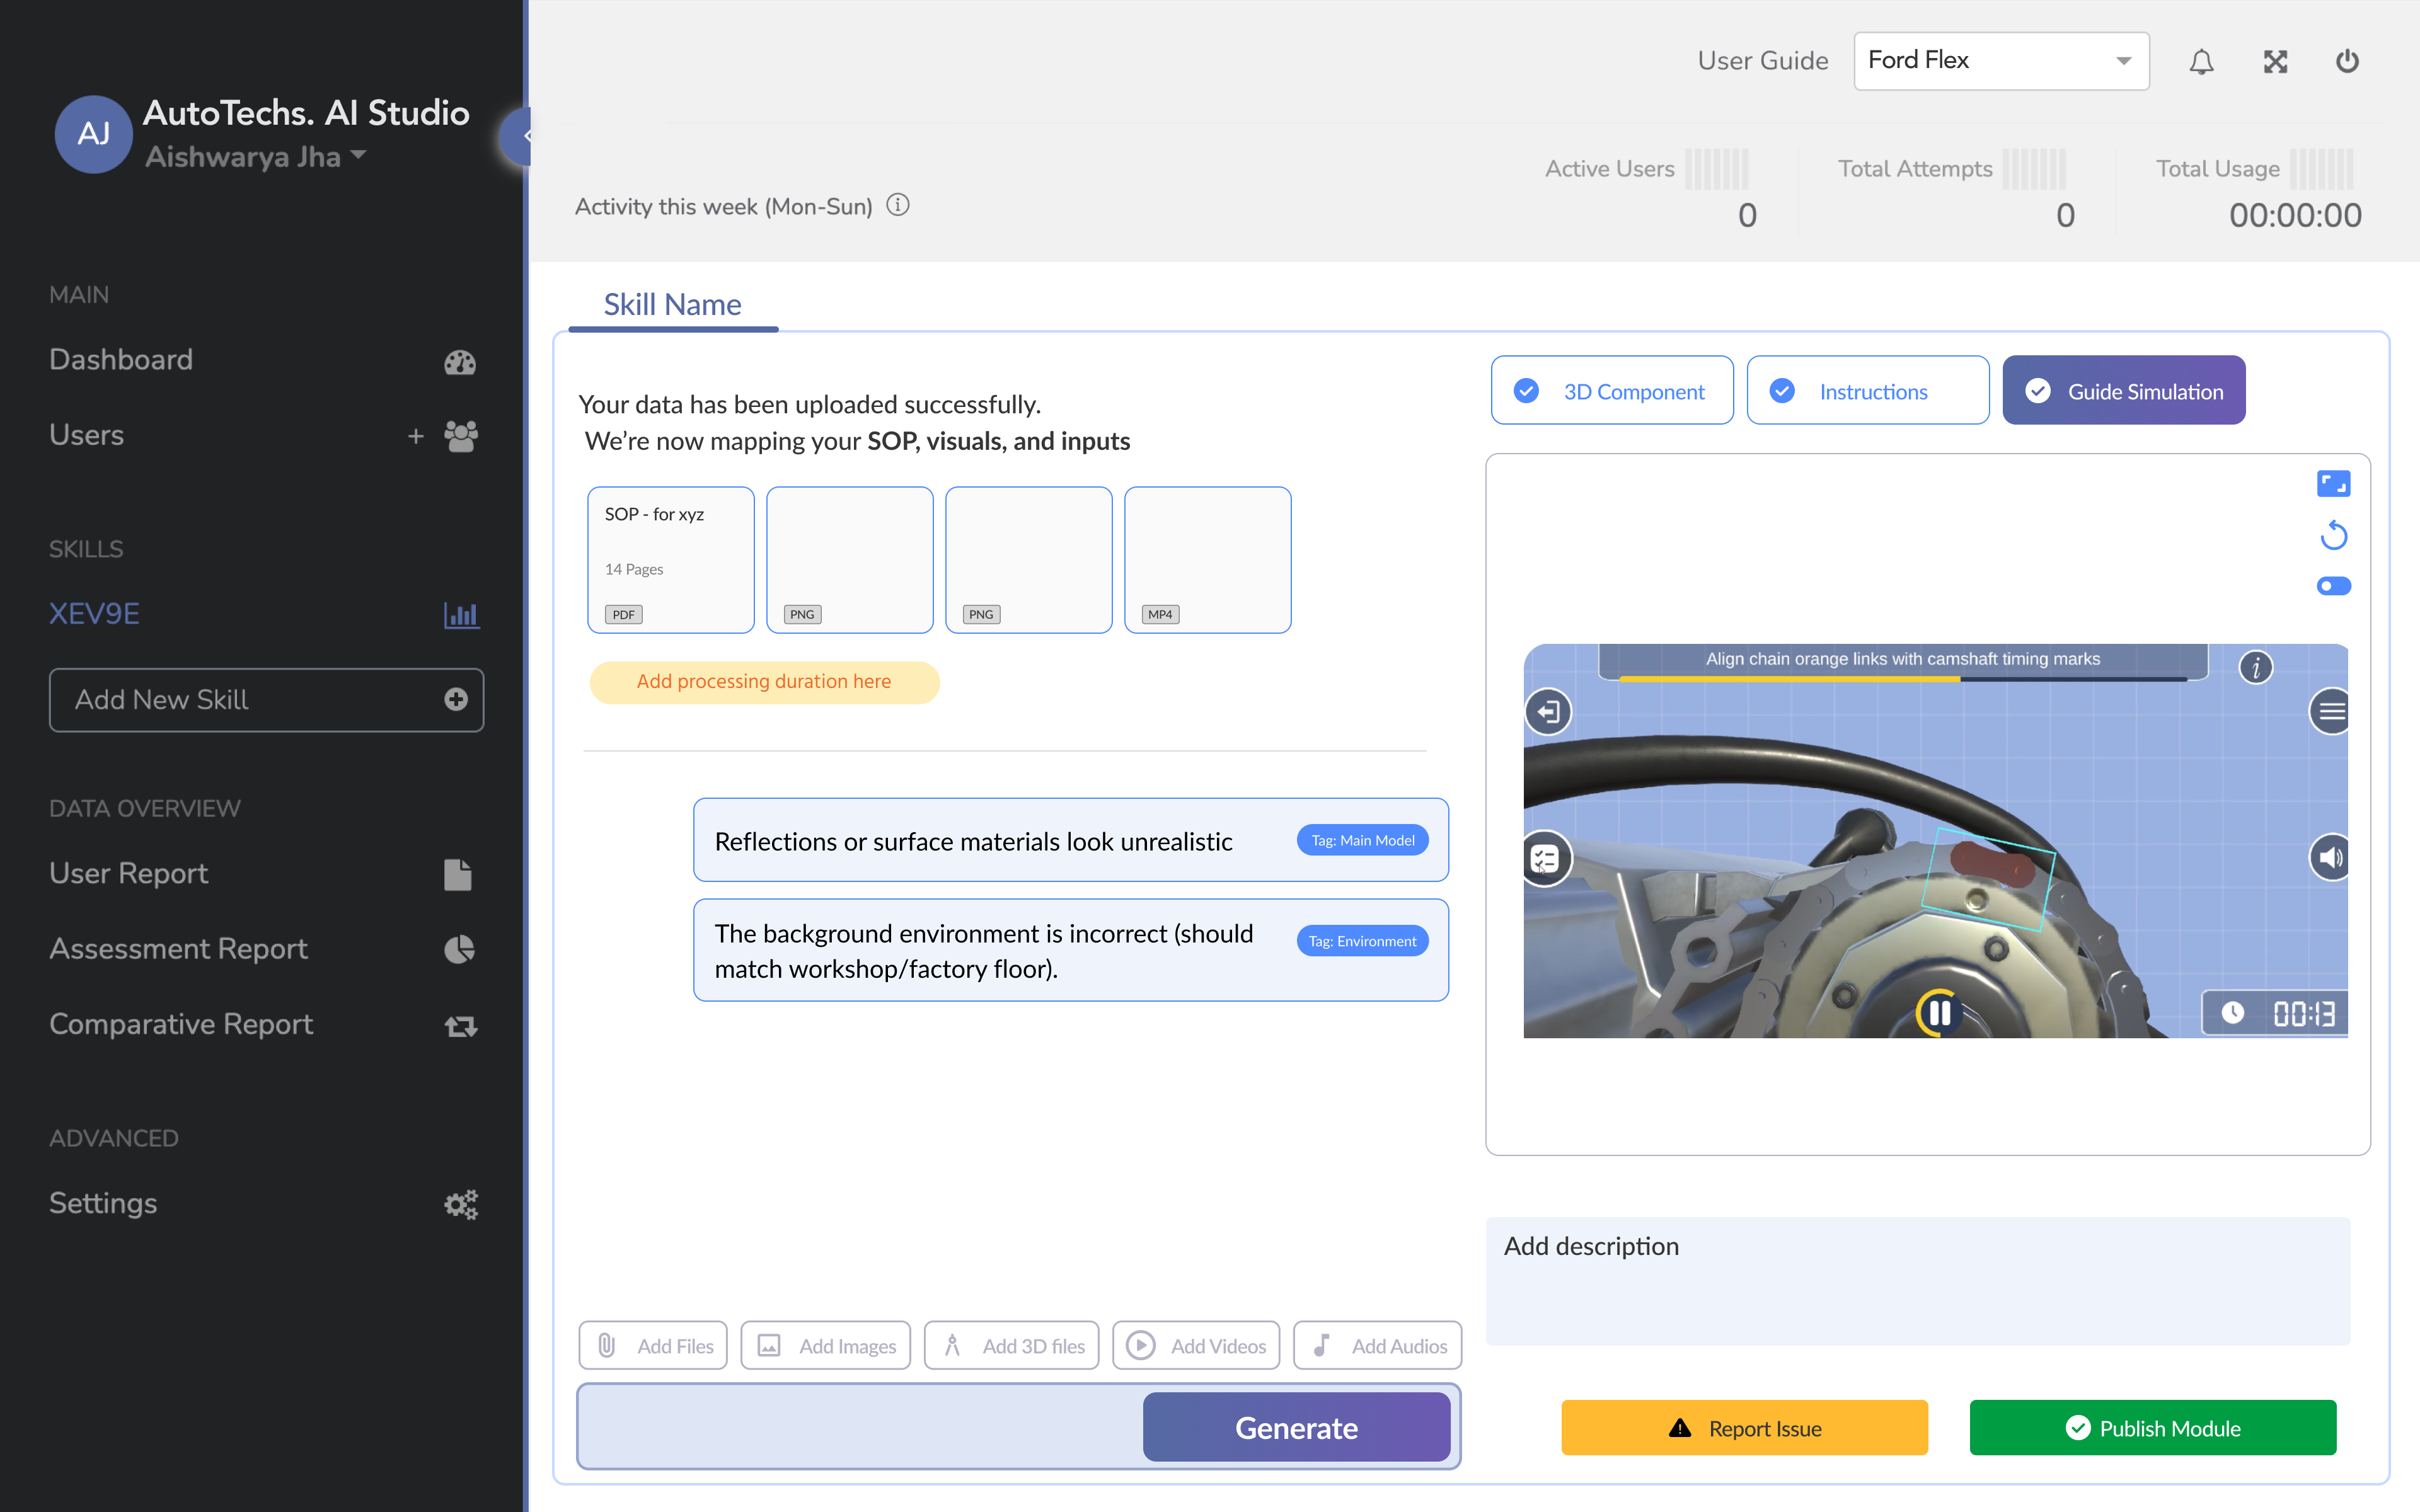Click the Add New Skill button
Image resolution: width=2420 pixels, height=1512 pixels.
coord(266,700)
